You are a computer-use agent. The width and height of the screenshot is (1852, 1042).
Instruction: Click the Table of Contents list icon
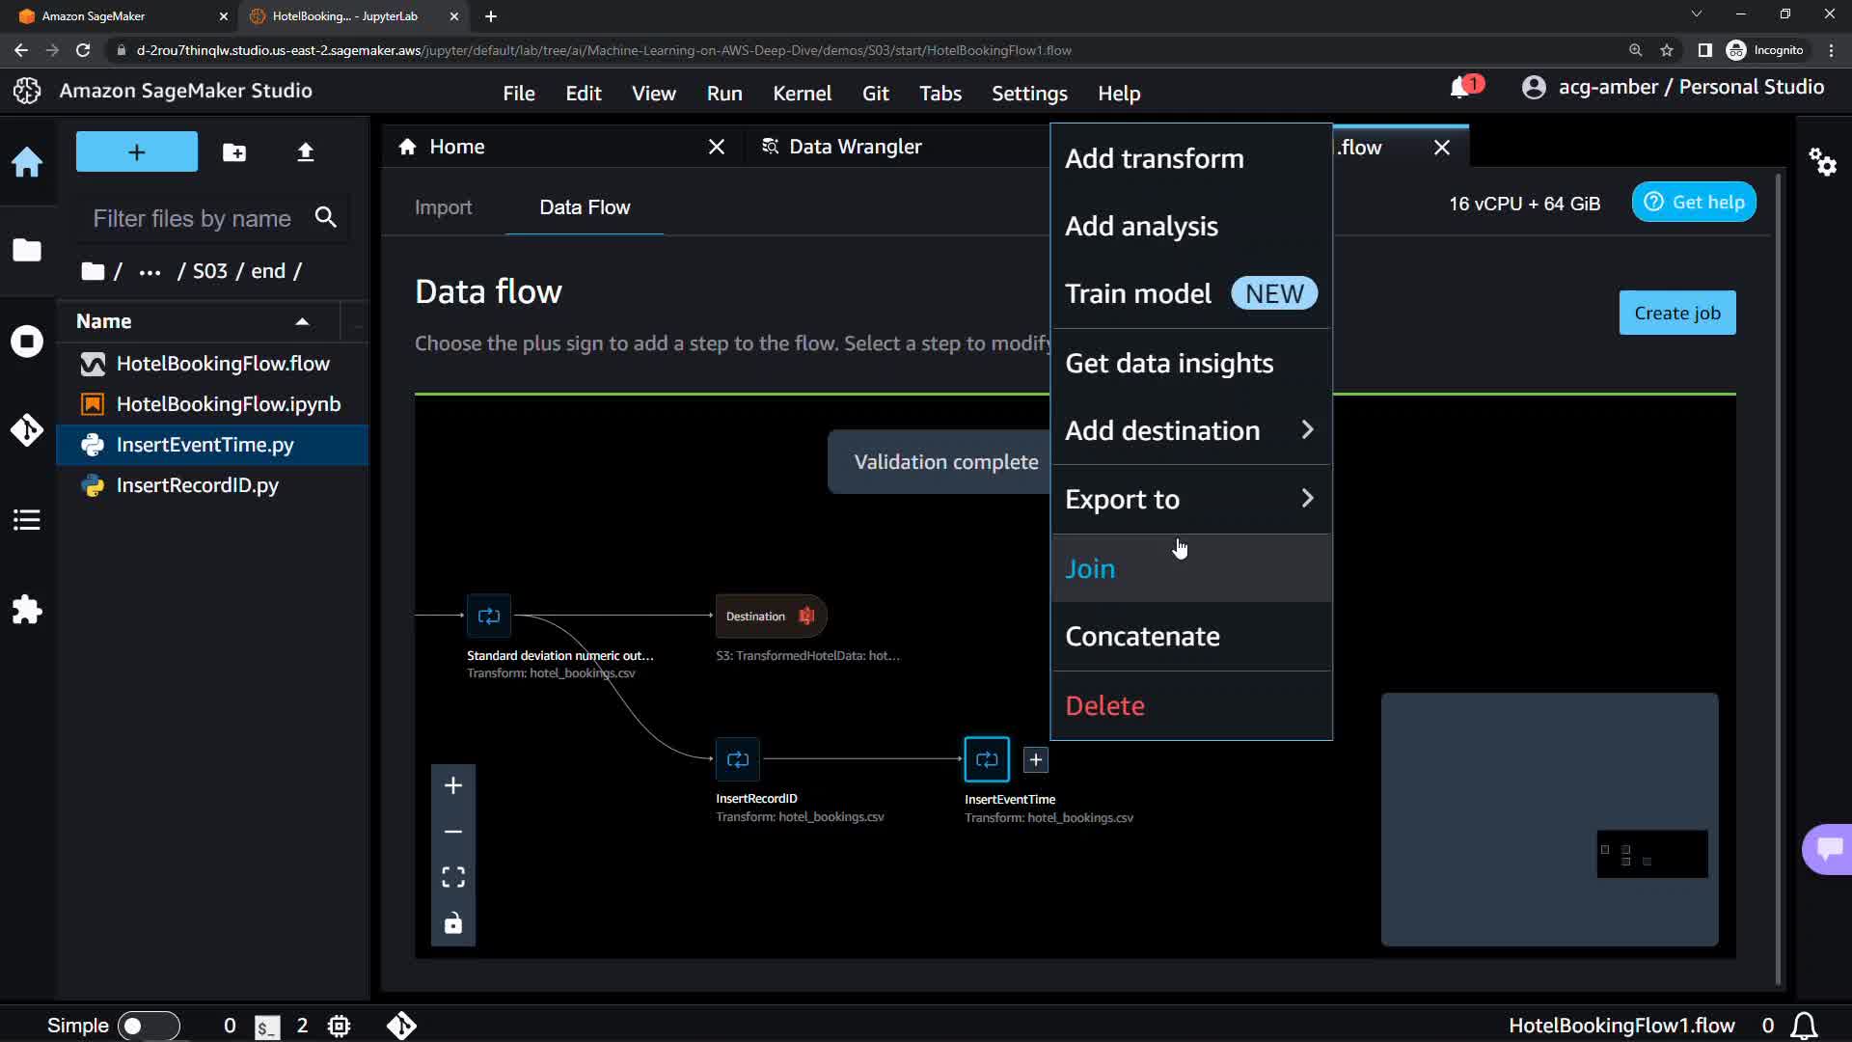tap(27, 520)
